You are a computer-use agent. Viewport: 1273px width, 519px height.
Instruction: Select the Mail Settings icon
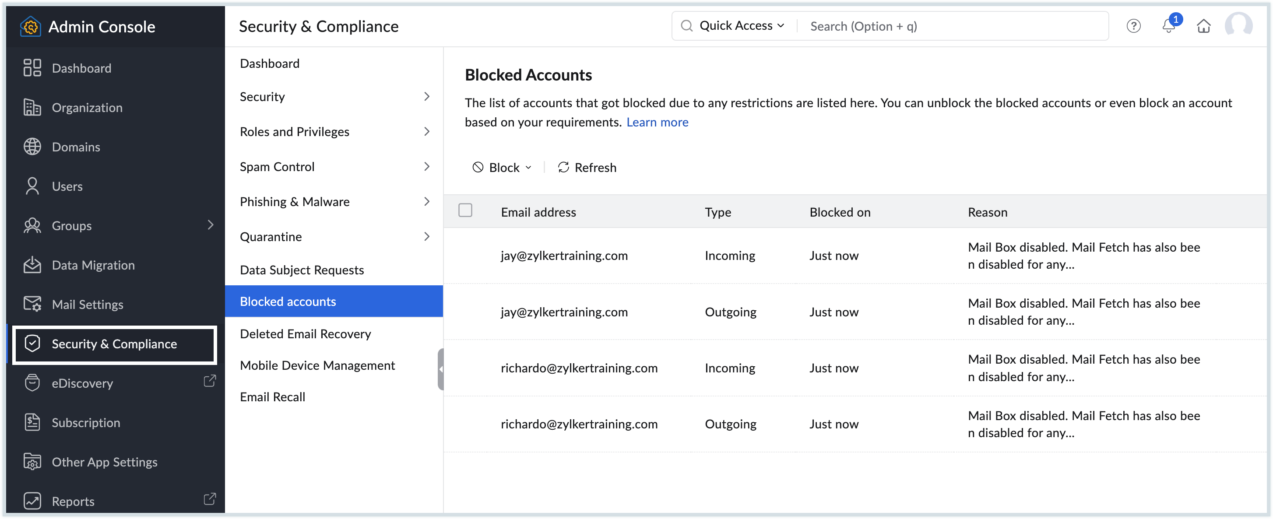32,304
